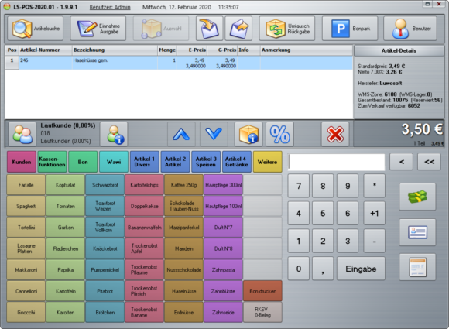Viewport: 449px width, 329px height.
Task: Switch to the Kunden tab
Action: [x=22, y=162]
